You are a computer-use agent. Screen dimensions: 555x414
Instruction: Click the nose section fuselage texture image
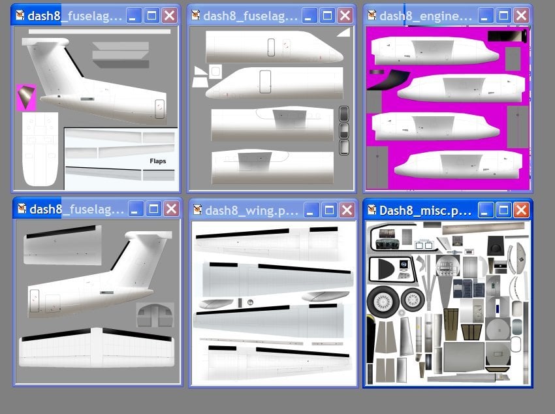coord(272,108)
